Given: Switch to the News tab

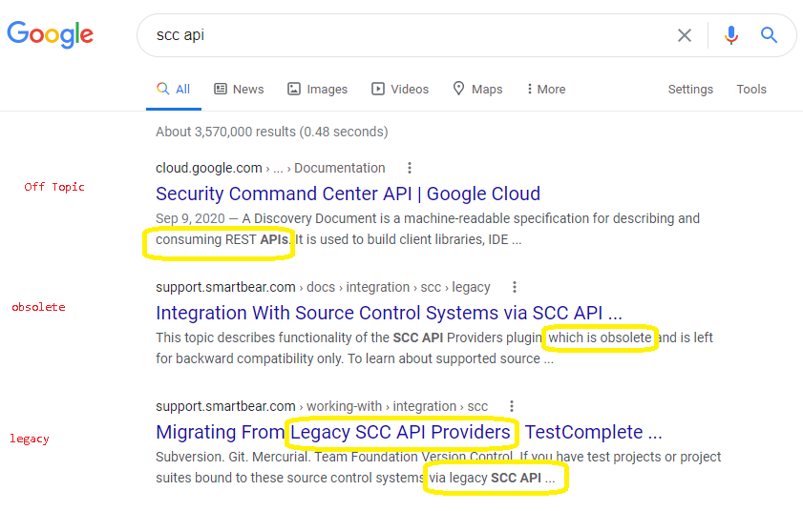Looking at the screenshot, I should pyautogui.click(x=239, y=89).
